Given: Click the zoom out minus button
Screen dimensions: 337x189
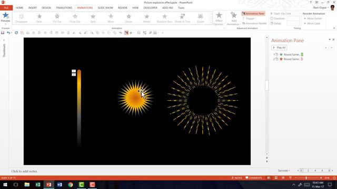Looking at the screenshot, I should point(296,178).
